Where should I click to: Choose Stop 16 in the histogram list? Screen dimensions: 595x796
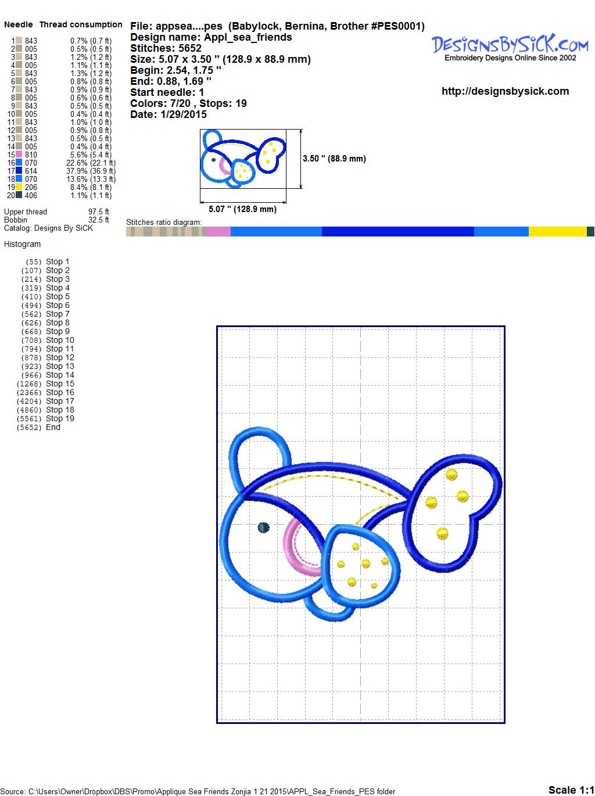coord(60,392)
